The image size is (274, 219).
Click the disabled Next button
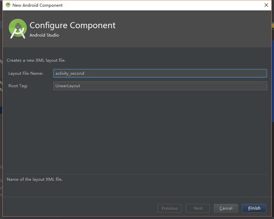(198, 208)
